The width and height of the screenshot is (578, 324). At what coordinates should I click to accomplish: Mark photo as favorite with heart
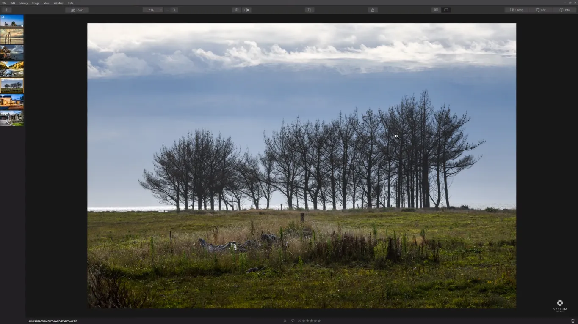click(x=293, y=321)
